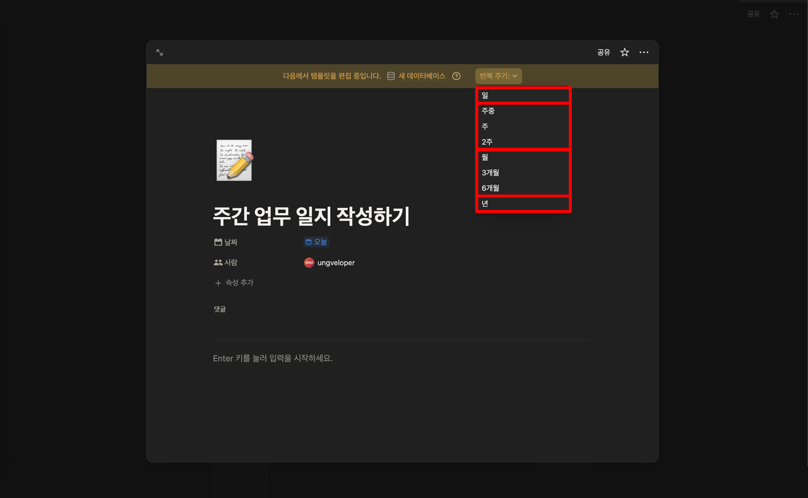The image size is (808, 498).
Task: Open the three-dot menu in modal
Action: tap(643, 52)
